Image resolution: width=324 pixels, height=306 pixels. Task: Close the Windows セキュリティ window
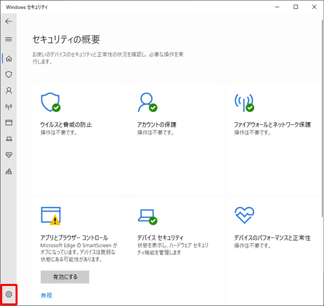(314, 7)
